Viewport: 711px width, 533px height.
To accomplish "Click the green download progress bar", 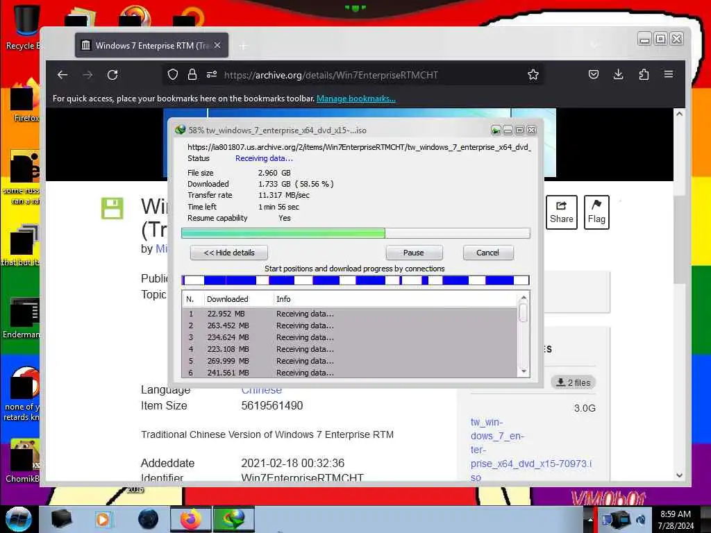I will pyautogui.click(x=355, y=233).
